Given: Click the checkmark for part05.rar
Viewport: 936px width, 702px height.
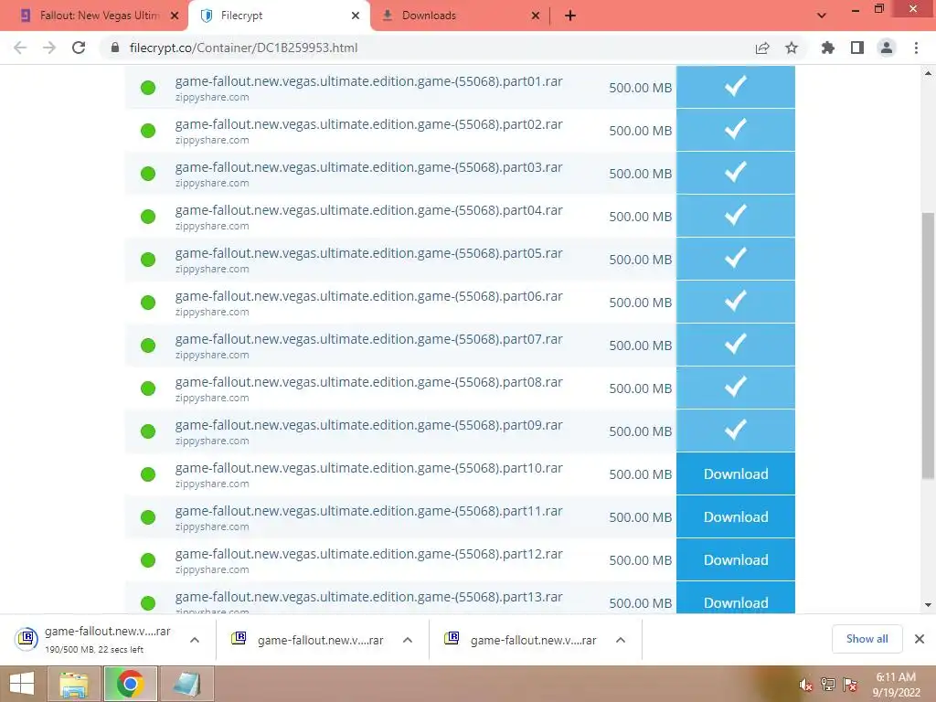Looking at the screenshot, I should (x=736, y=259).
